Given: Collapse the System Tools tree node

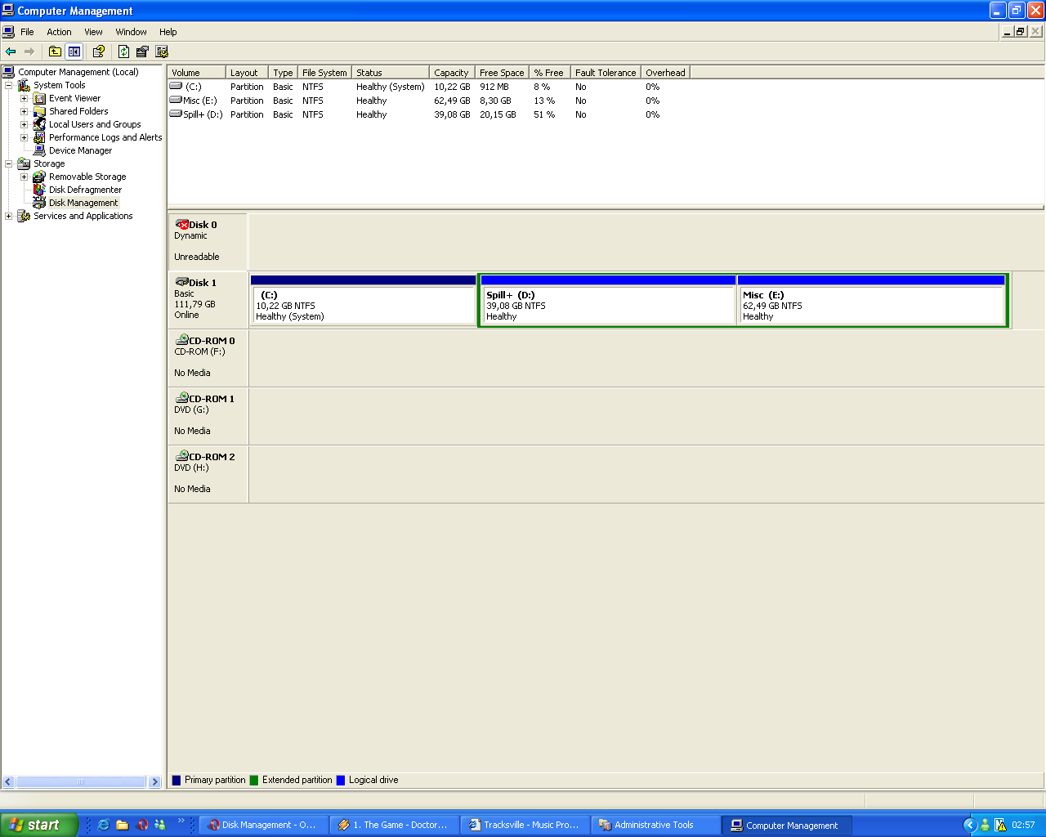Looking at the screenshot, I should (9, 85).
